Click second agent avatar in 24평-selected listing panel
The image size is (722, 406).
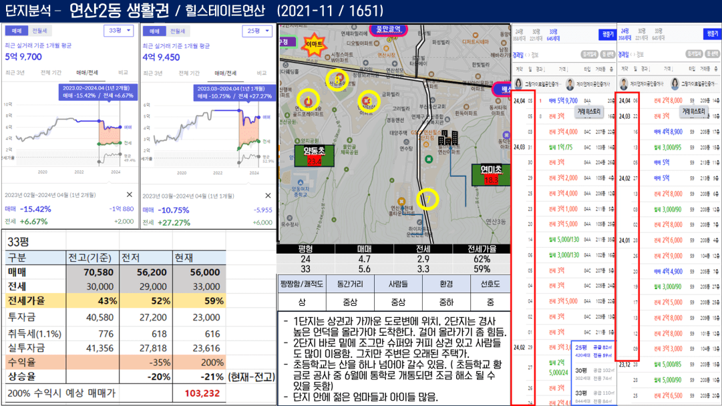pyautogui.click(x=675, y=83)
